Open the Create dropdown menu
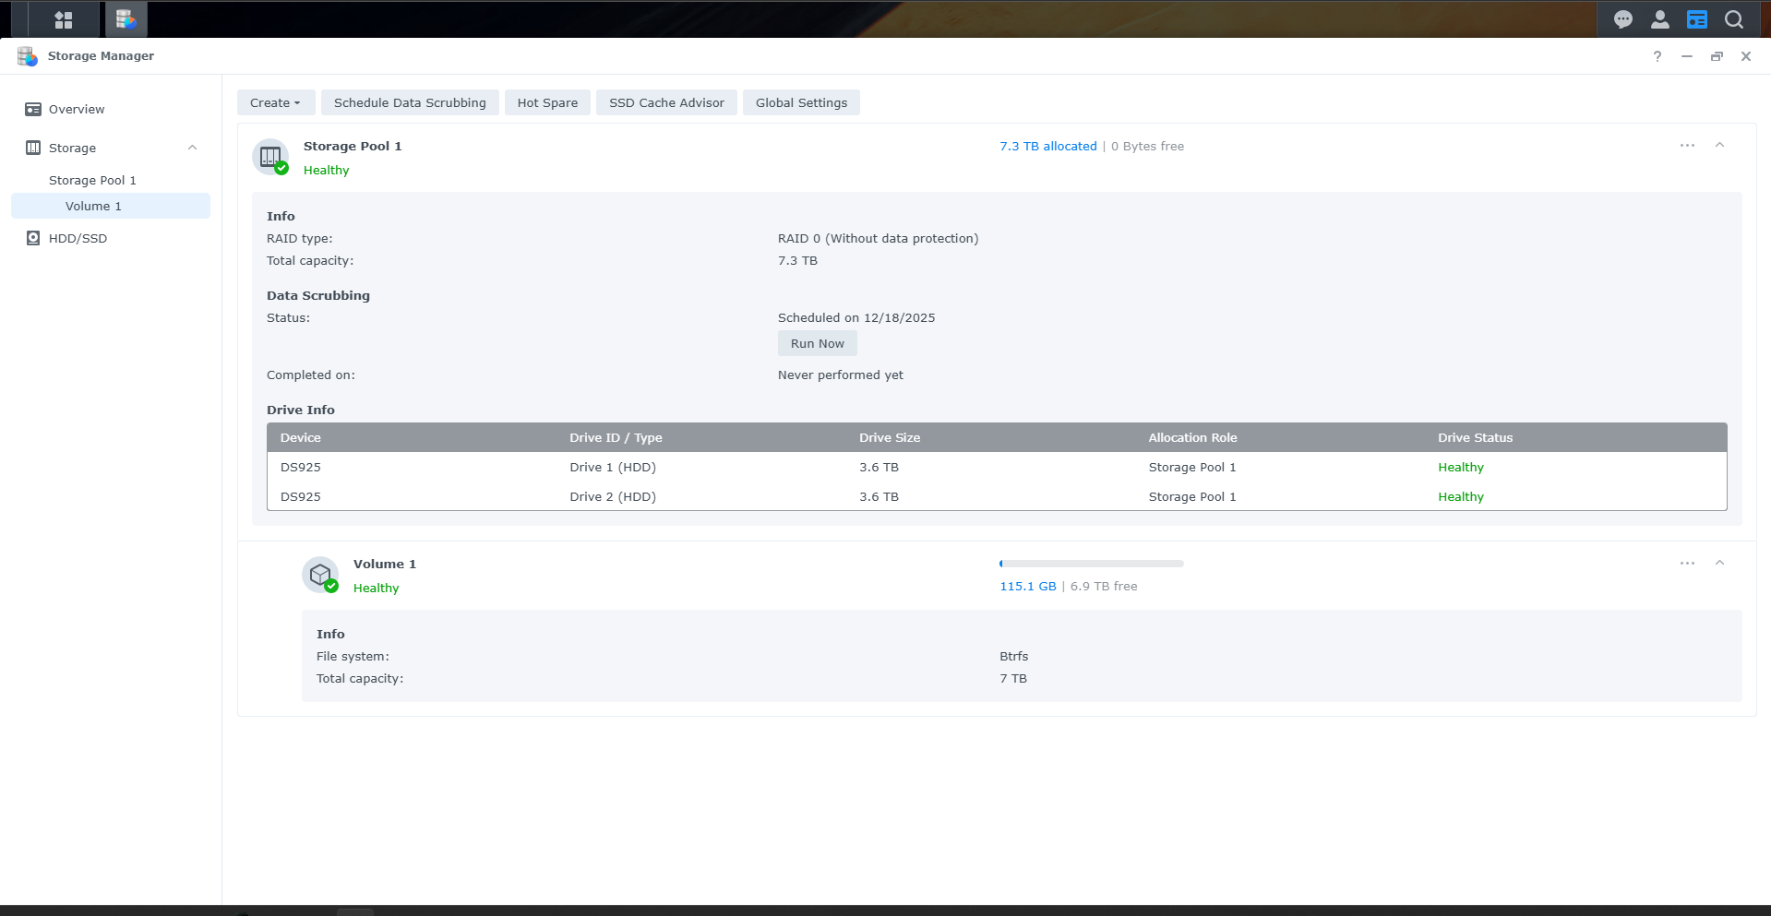This screenshot has width=1771, height=916. click(275, 102)
